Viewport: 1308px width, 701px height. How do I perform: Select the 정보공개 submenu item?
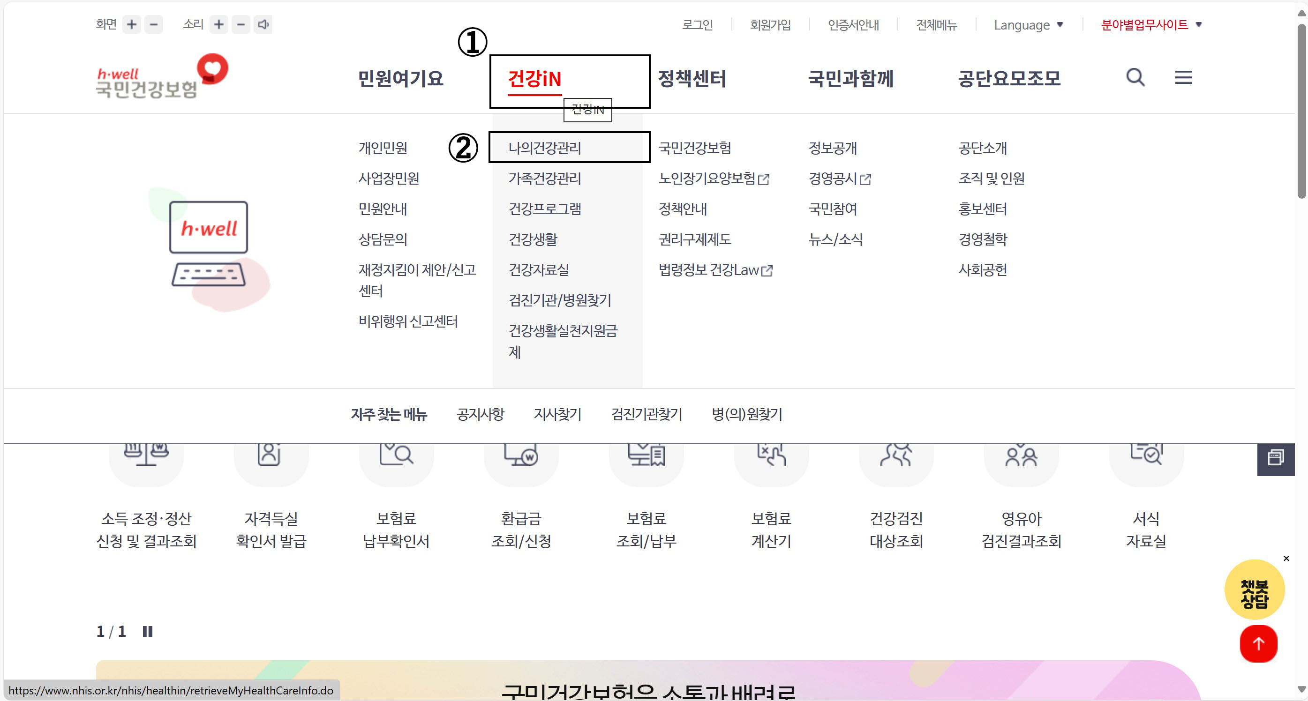[833, 148]
